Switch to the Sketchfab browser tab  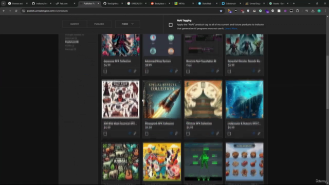click(207, 4)
